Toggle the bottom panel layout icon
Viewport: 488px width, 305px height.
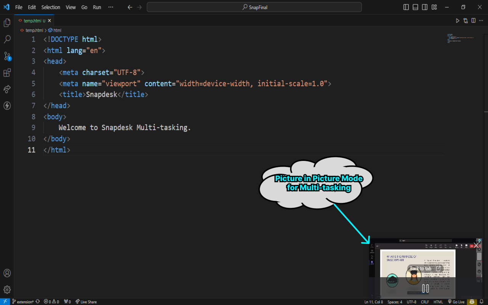coord(415,7)
